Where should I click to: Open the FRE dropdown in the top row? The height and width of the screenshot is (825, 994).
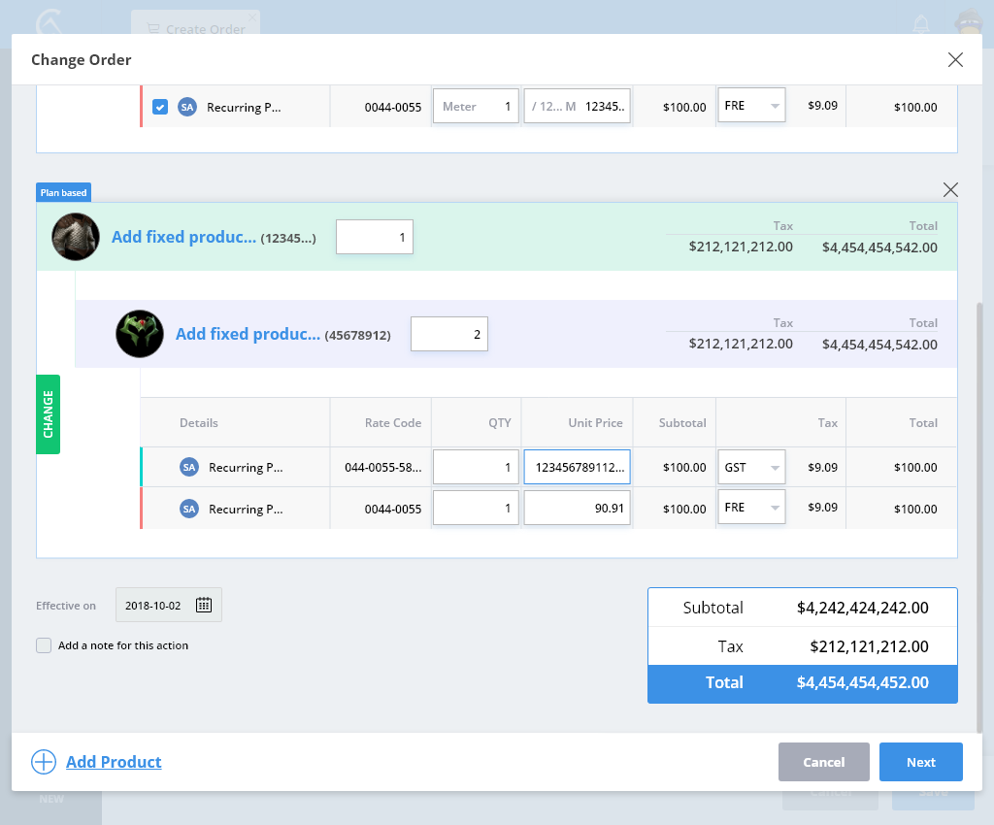pyautogui.click(x=751, y=106)
